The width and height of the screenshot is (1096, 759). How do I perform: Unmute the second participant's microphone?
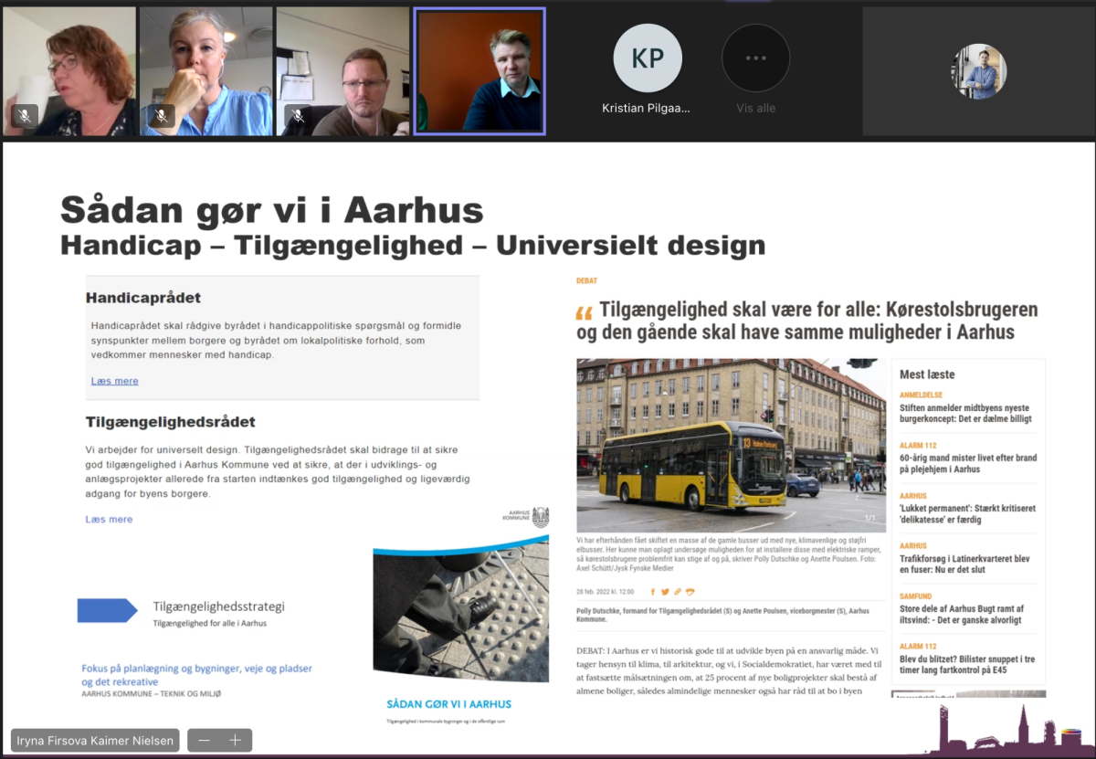tap(161, 116)
